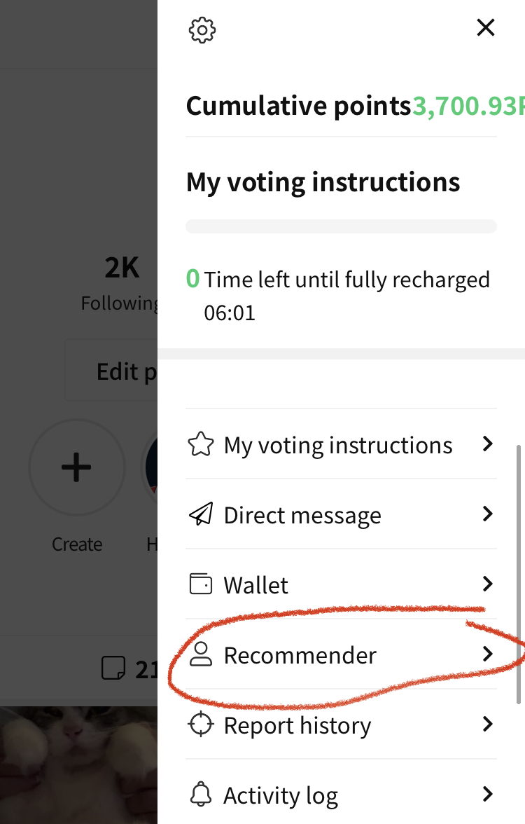Click the side menu vertical scrollbar

click(x=518, y=573)
